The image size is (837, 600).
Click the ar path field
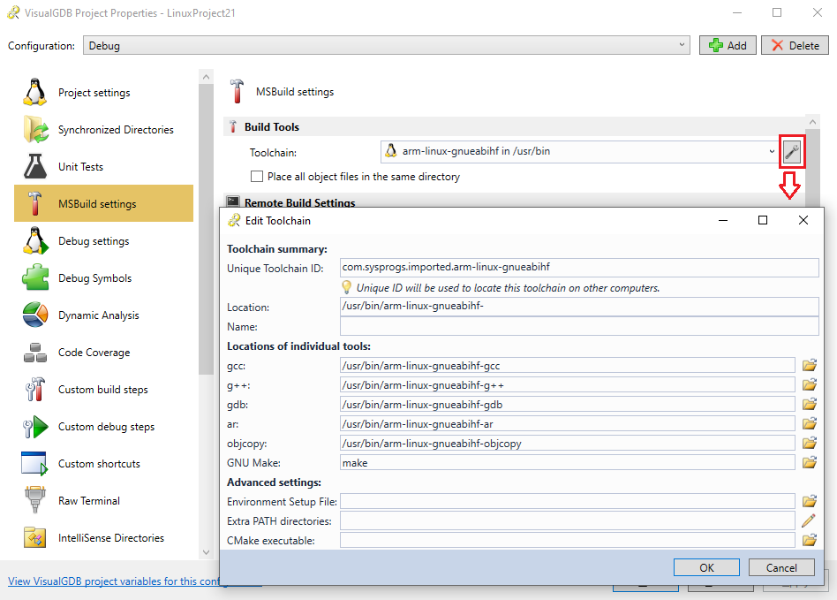568,423
